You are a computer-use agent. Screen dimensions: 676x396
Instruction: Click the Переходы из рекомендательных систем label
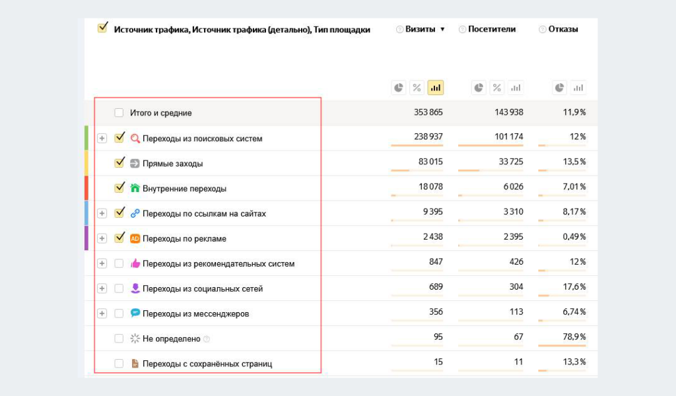pos(219,263)
